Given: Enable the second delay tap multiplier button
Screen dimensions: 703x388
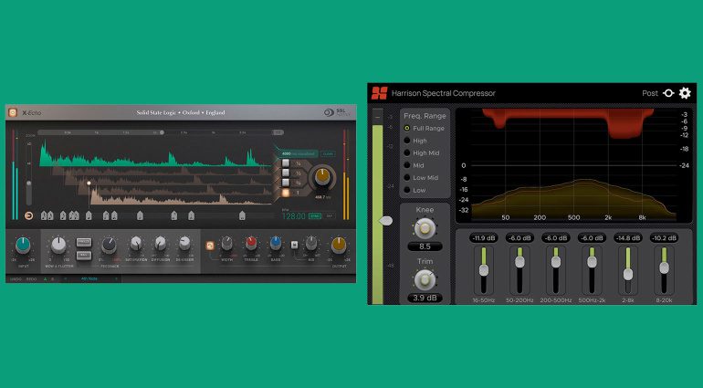Looking at the screenshot, I should pyautogui.click(x=286, y=173).
